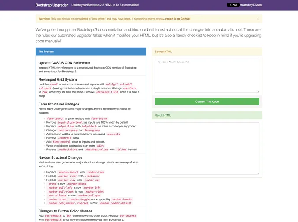
Task: Click the .navbar-inner code label
Action: pyautogui.click(x=68, y=176)
